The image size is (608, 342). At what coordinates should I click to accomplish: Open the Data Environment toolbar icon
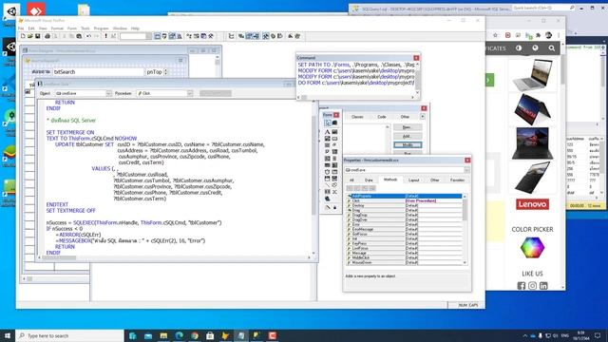pyautogui.click(x=241, y=36)
